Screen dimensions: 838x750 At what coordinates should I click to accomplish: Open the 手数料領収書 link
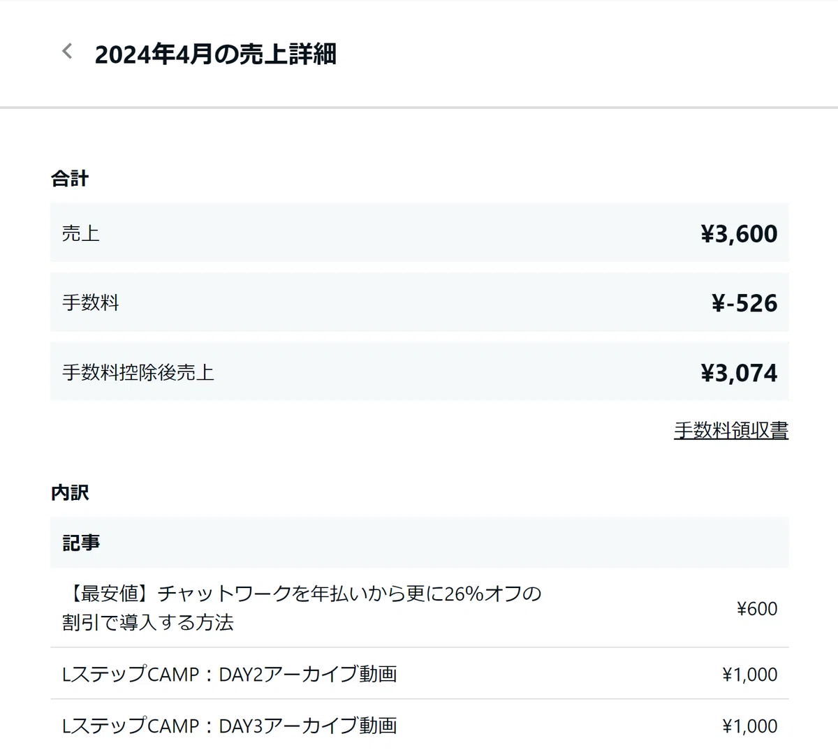pyautogui.click(x=731, y=430)
